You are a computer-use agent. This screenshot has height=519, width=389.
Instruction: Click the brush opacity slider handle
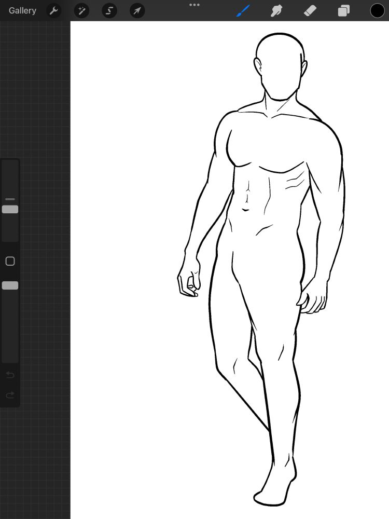[10, 285]
